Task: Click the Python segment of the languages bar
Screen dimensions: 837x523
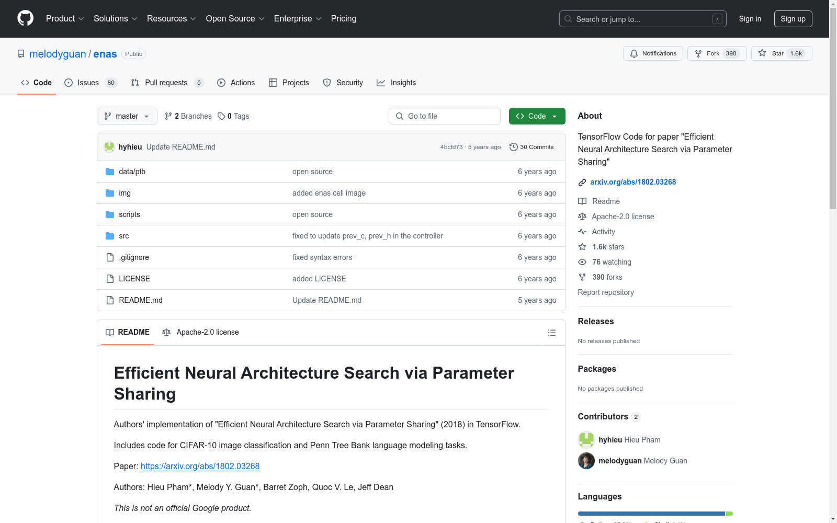Action: 651,514
